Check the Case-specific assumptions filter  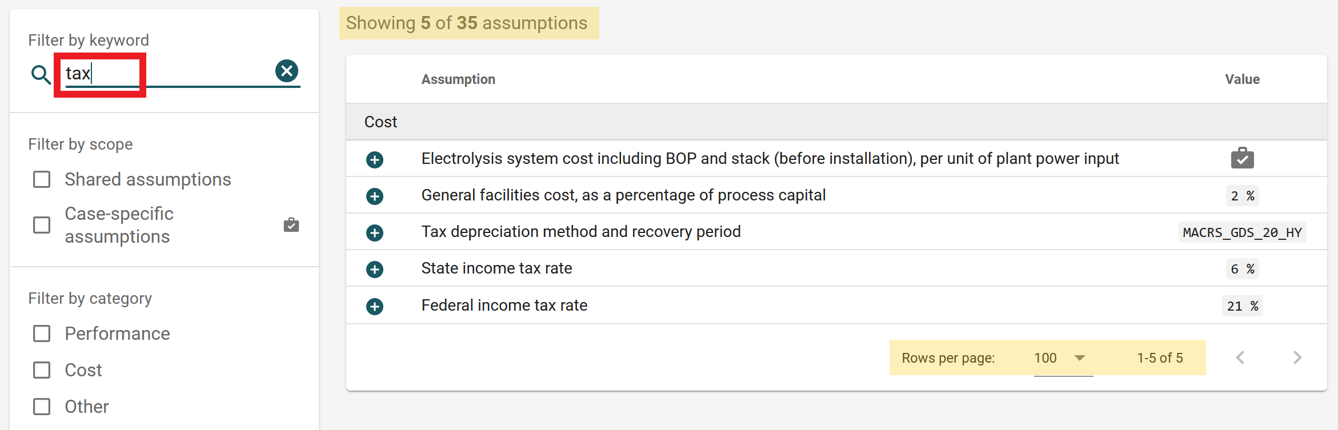point(42,225)
